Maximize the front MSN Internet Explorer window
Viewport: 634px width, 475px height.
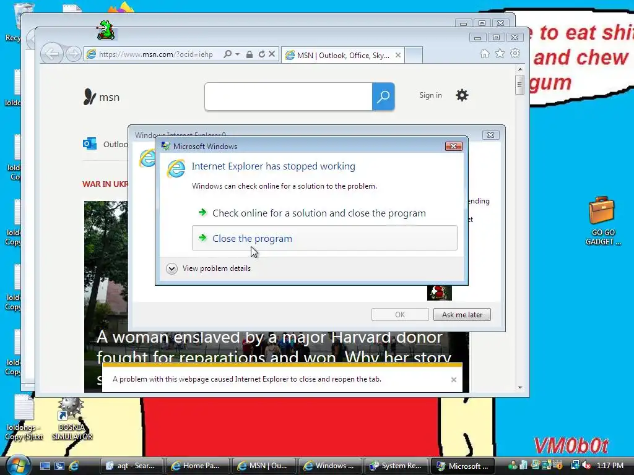coord(496,38)
